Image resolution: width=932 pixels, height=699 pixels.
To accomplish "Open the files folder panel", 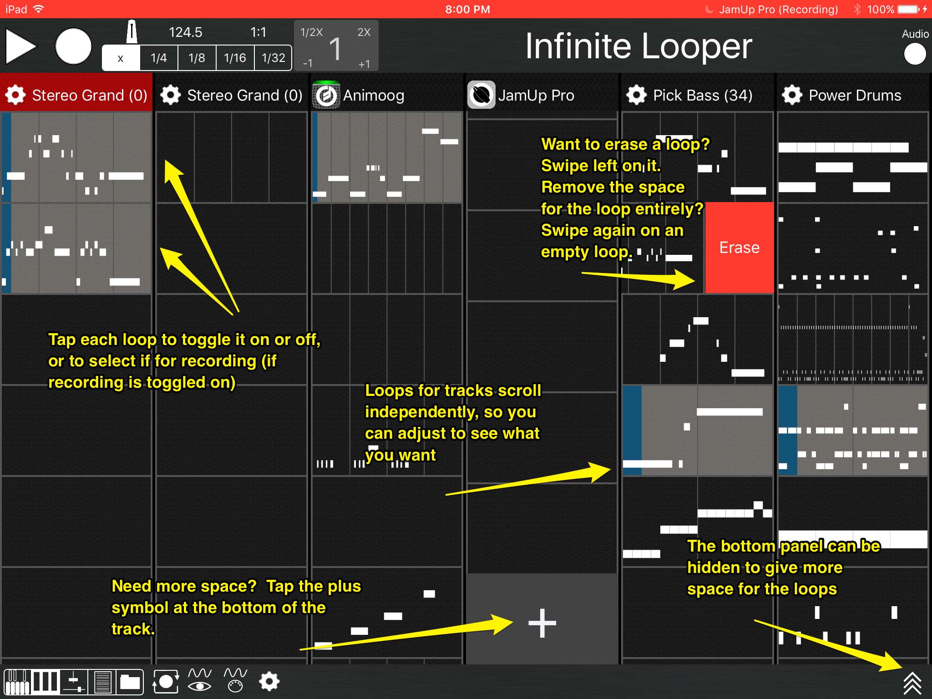I will [x=130, y=682].
